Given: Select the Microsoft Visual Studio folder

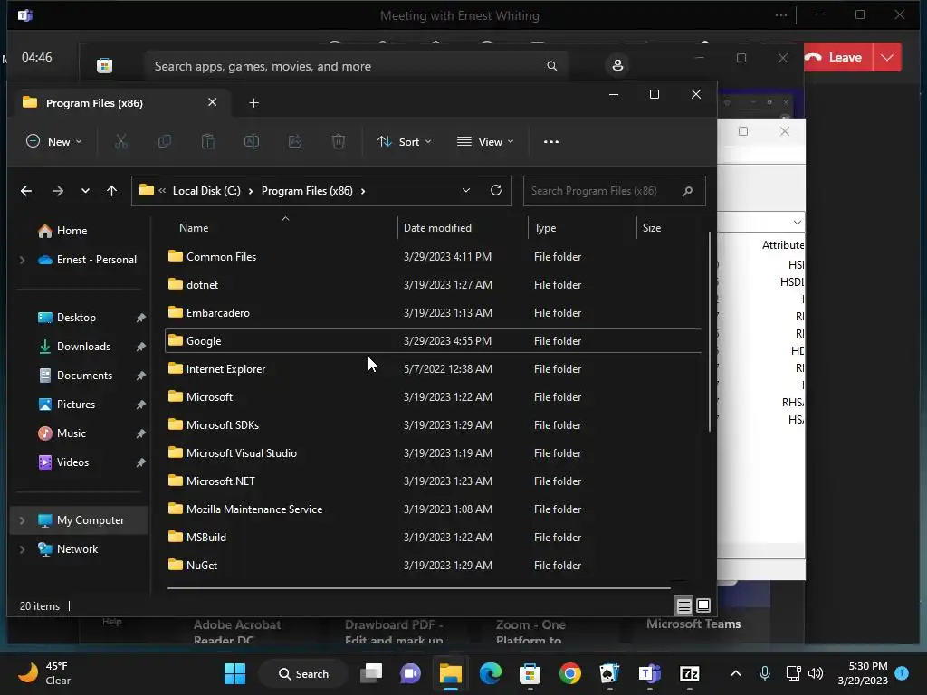Looking at the screenshot, I should click(x=241, y=452).
